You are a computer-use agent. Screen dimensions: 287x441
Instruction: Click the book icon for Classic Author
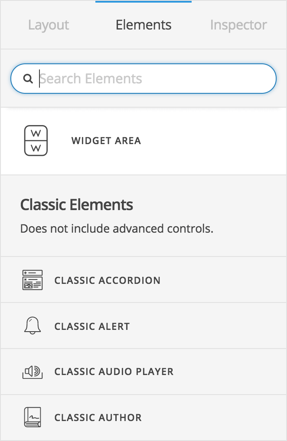[33, 417]
